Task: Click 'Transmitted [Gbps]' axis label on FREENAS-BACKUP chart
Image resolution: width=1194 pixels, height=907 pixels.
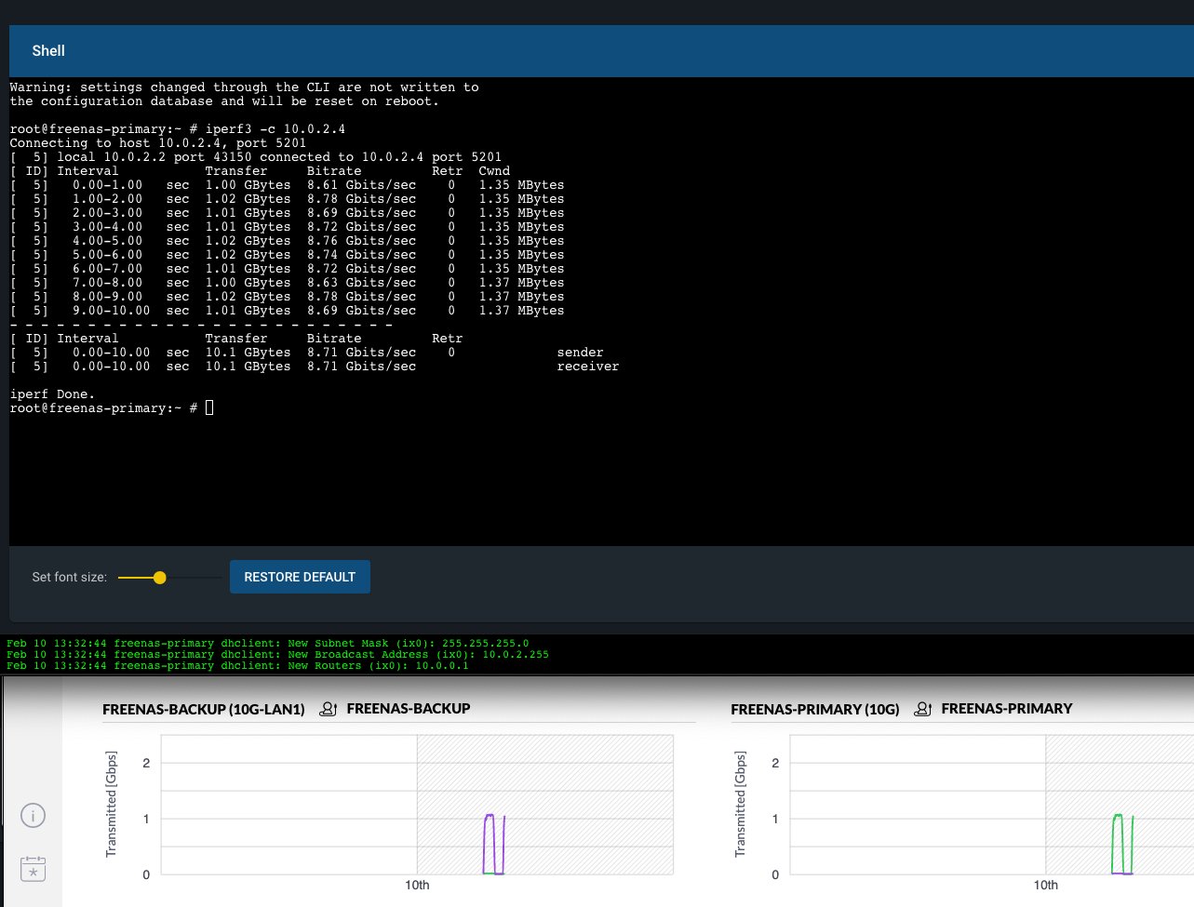Action: (111, 804)
